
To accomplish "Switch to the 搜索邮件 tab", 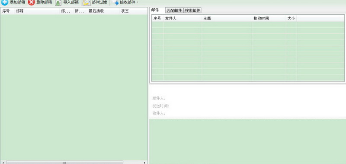I will 192,10.
